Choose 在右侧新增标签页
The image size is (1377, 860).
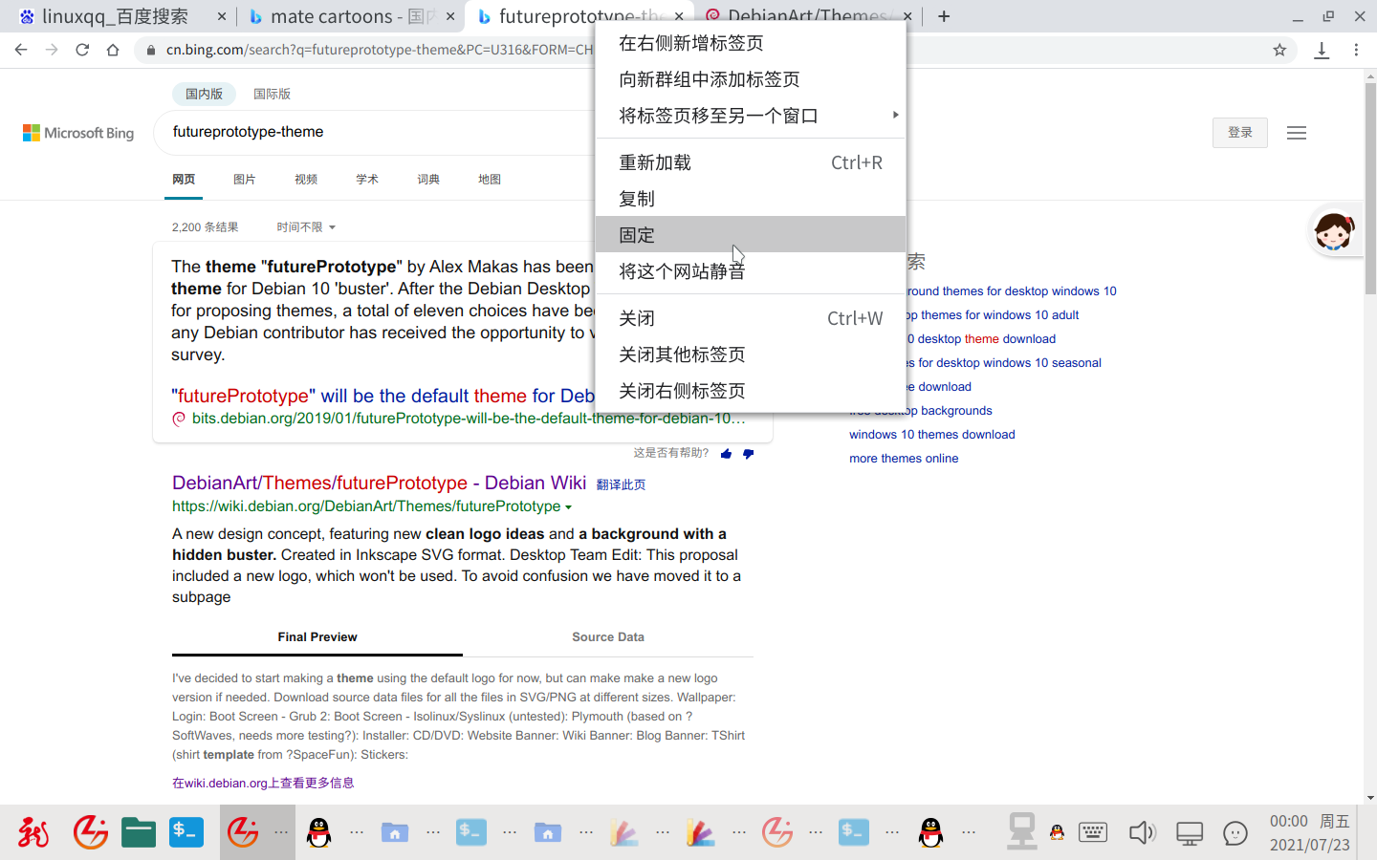click(751, 43)
